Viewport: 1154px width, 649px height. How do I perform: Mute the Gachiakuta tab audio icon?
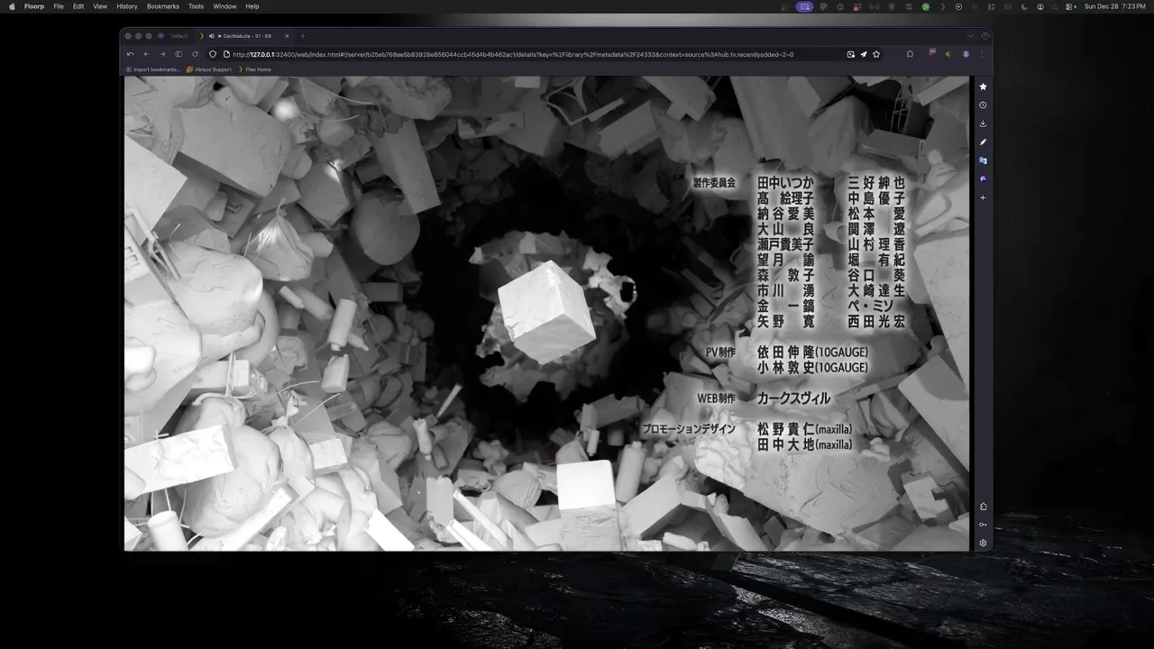point(211,36)
